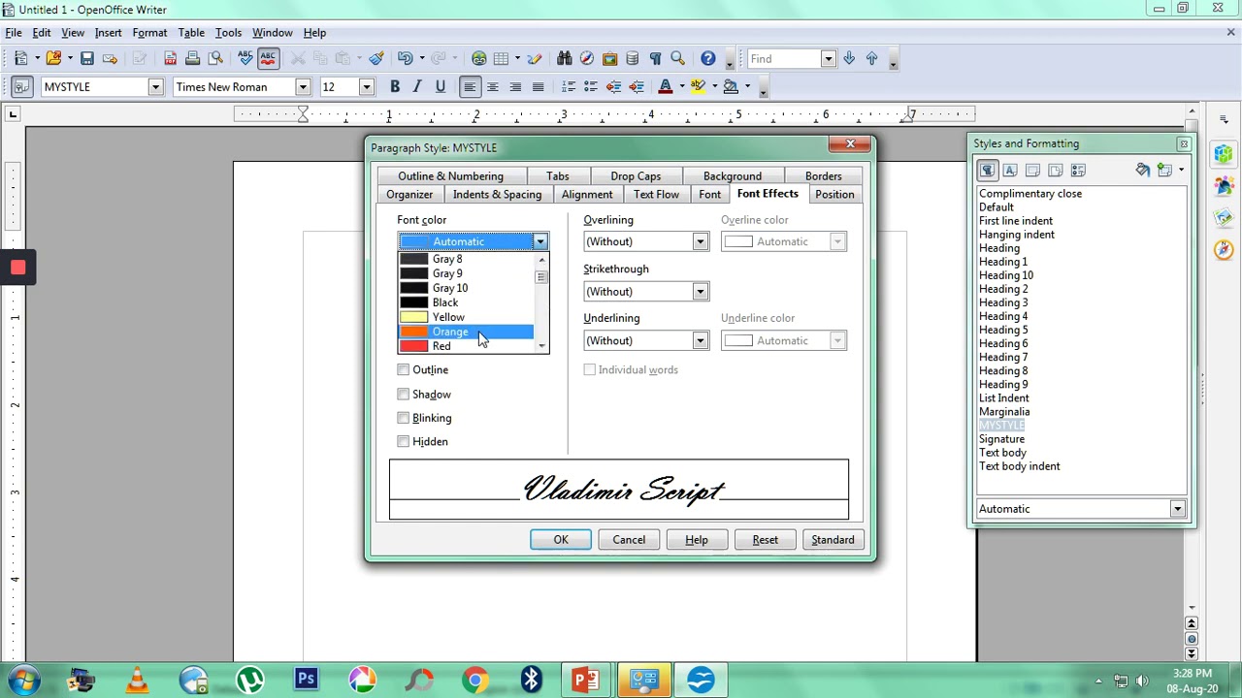Select Orange in the font color list
Screen dimensions: 1242x698
[x=466, y=332]
